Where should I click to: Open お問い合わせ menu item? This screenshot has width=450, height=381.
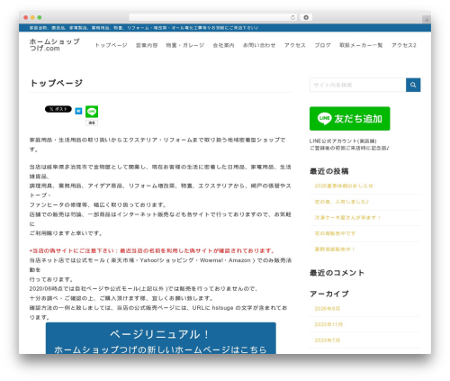(x=259, y=45)
